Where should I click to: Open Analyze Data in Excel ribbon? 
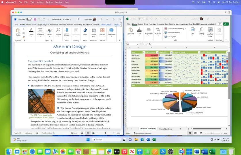click(210, 32)
